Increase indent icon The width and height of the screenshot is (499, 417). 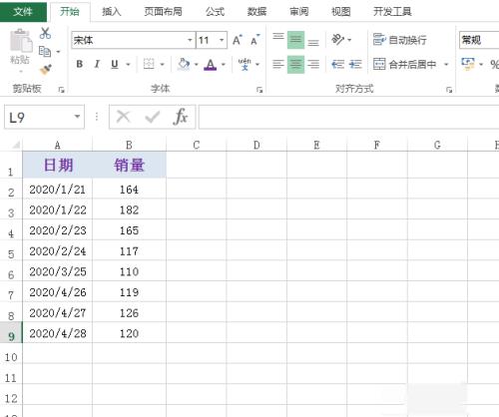355,64
